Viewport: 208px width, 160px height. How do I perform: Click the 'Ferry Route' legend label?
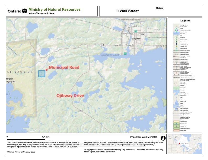pos(183,34)
